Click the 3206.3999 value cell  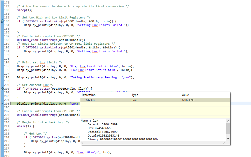(x=188, y=100)
